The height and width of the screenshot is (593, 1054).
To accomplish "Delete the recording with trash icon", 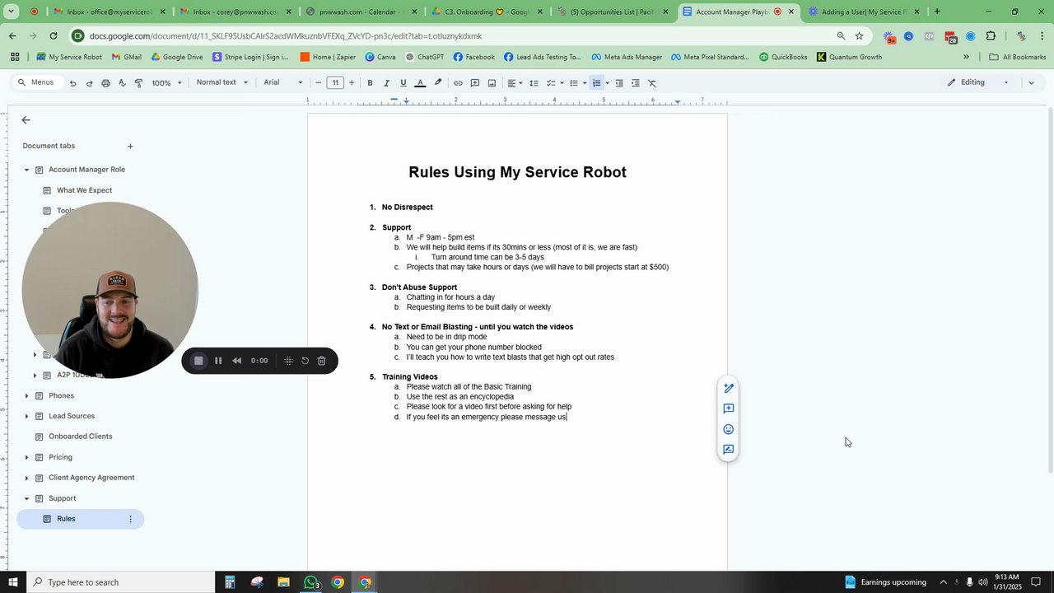I will point(322,361).
